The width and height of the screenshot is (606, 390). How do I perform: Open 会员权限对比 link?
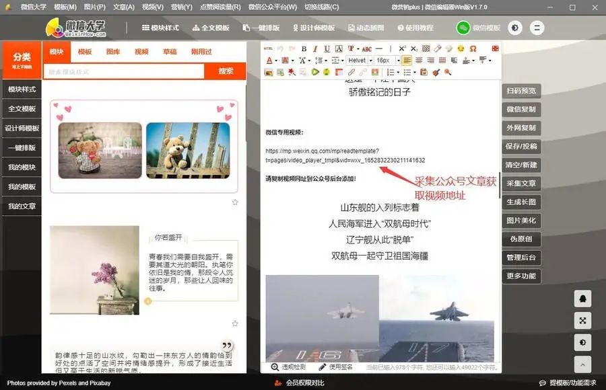point(300,383)
